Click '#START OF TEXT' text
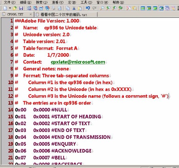Viewport: 179px width, 168px height. point(71,123)
